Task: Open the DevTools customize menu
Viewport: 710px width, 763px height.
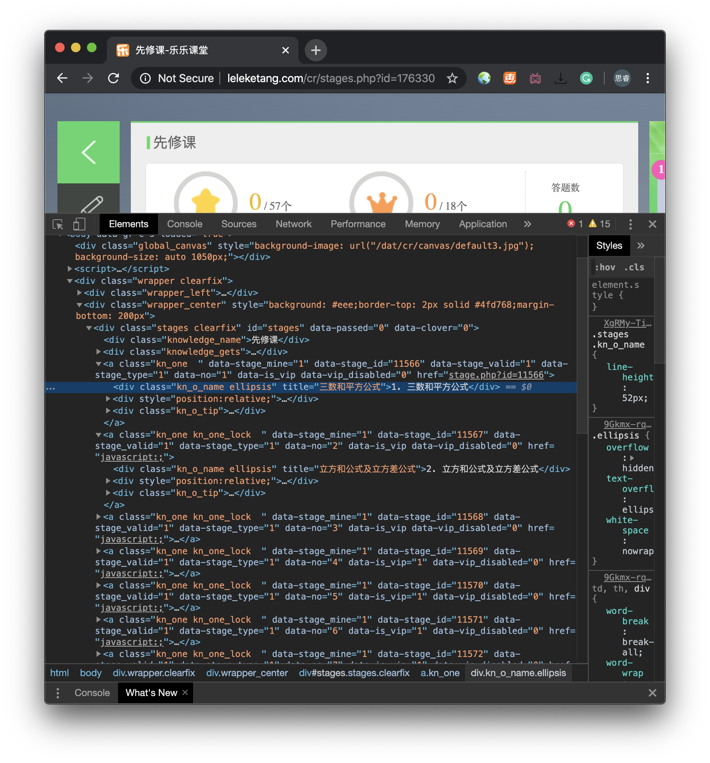Action: (630, 224)
